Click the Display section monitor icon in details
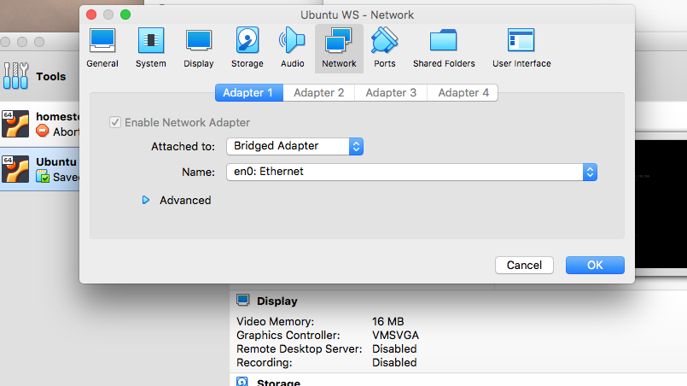Screen dimensions: 687x386 (242, 300)
